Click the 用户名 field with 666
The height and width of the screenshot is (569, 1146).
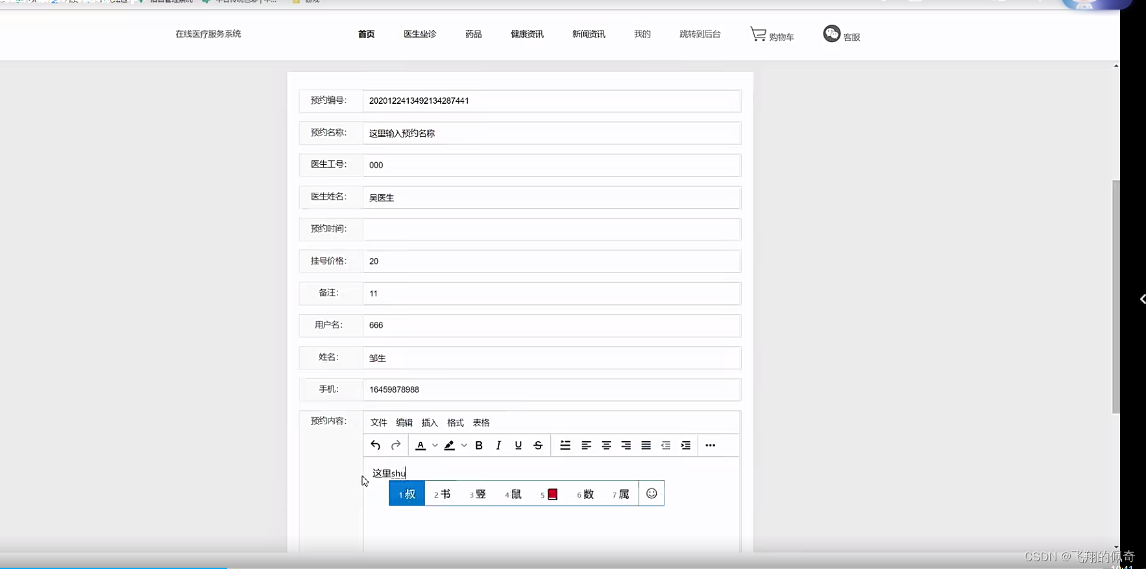click(552, 325)
